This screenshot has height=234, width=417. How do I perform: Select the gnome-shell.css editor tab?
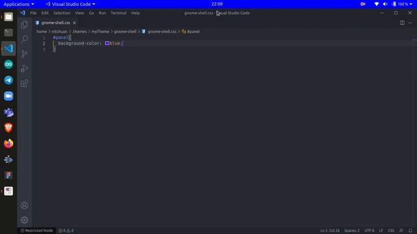click(55, 23)
